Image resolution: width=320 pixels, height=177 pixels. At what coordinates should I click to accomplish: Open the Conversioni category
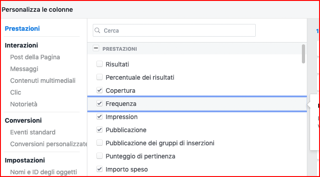[23, 120]
